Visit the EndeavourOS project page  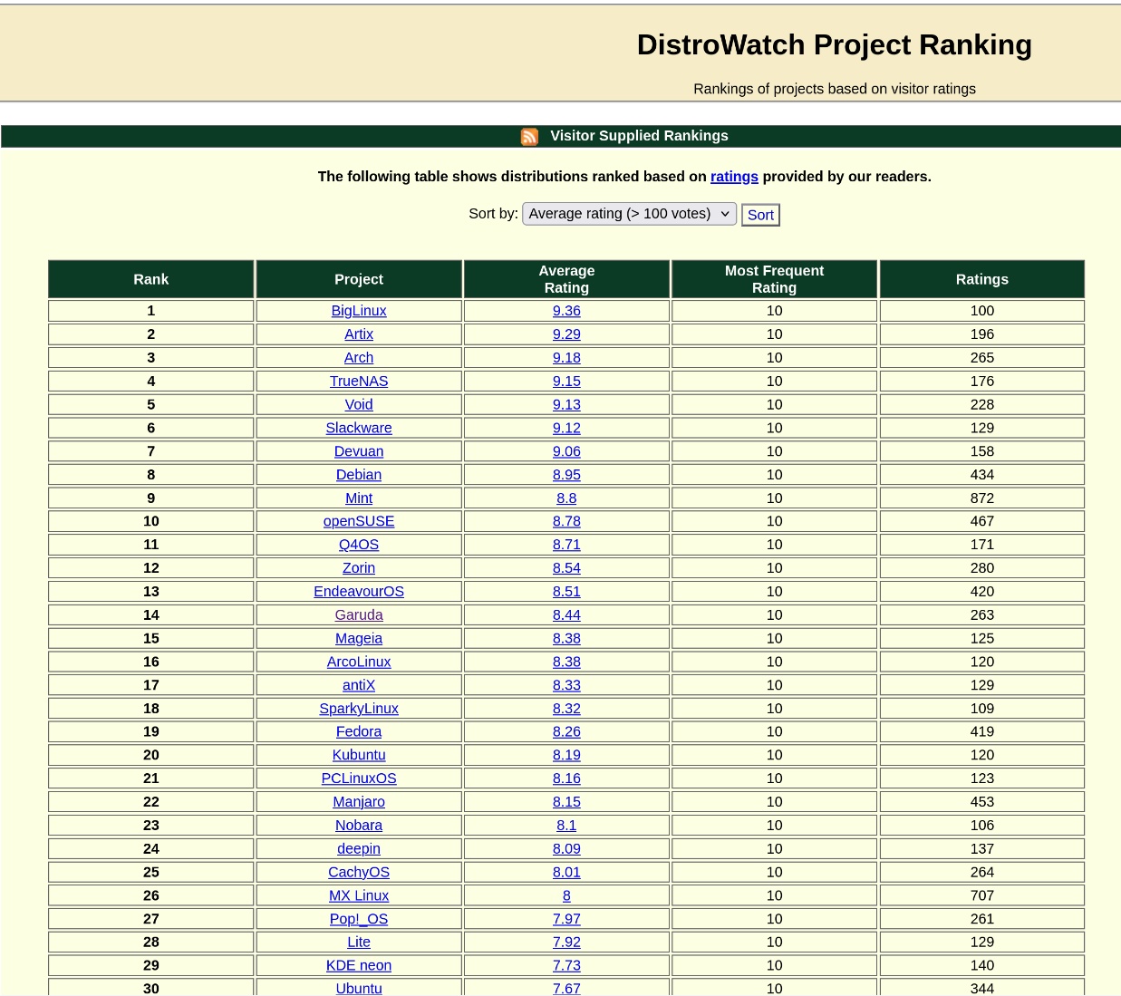[x=359, y=592]
